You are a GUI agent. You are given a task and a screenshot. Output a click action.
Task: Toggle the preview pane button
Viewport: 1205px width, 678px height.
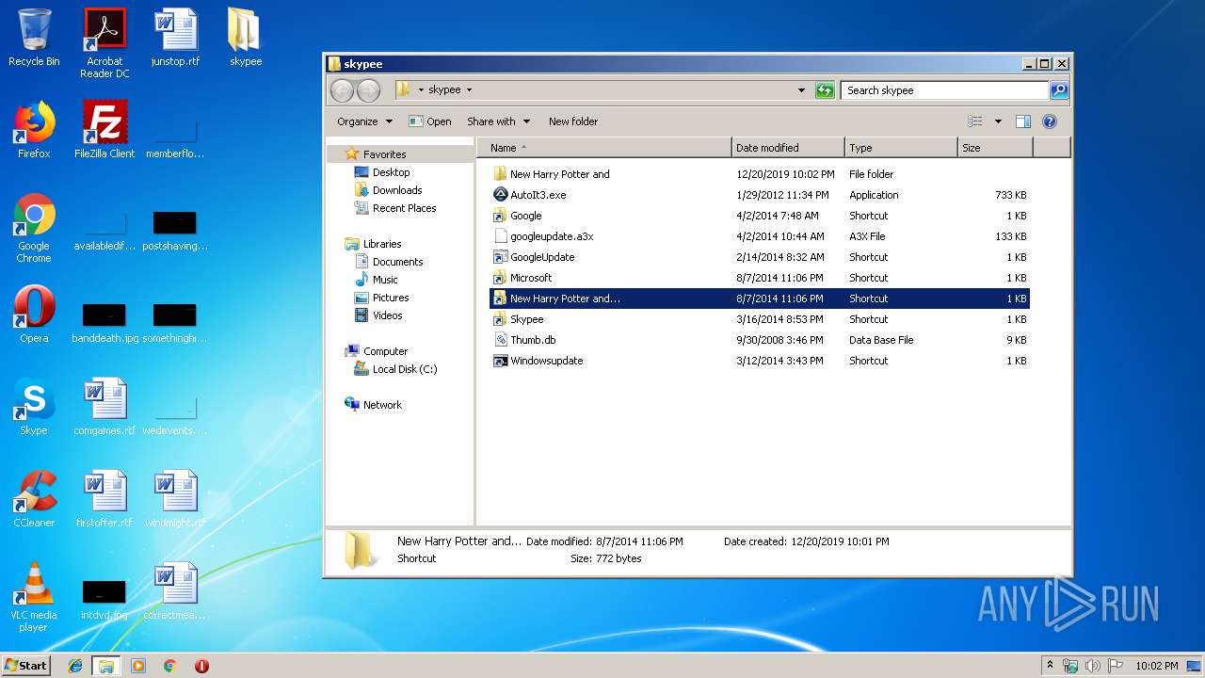coord(1023,121)
